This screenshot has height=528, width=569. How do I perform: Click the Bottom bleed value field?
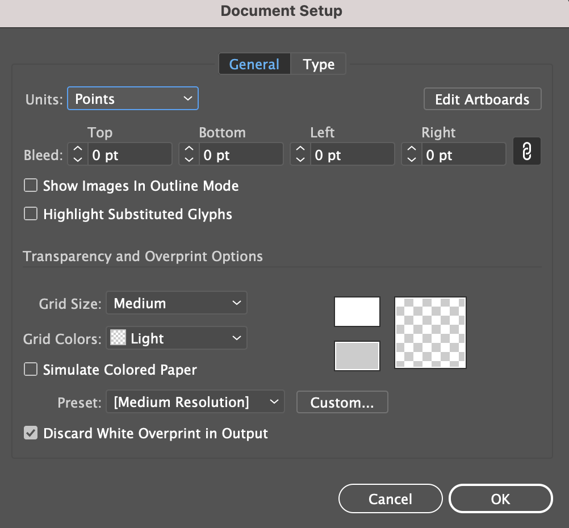click(x=241, y=154)
